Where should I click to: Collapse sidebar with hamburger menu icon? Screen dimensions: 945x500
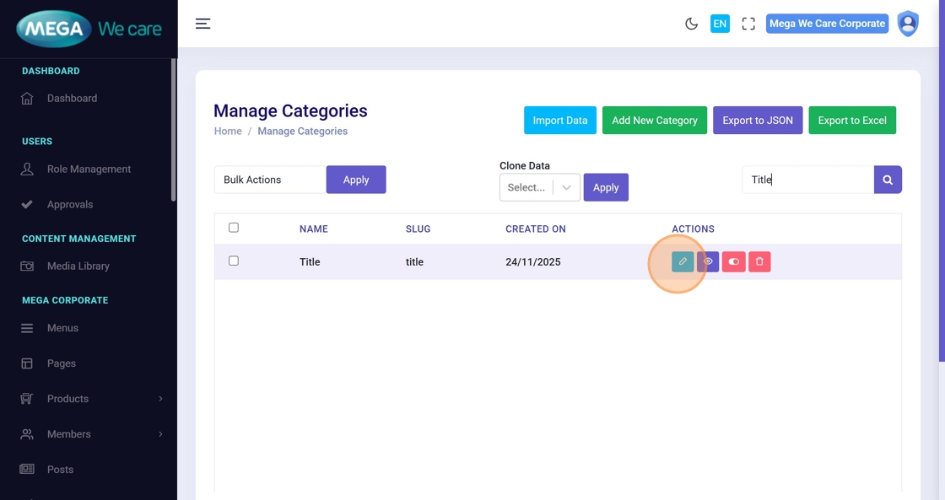(202, 24)
